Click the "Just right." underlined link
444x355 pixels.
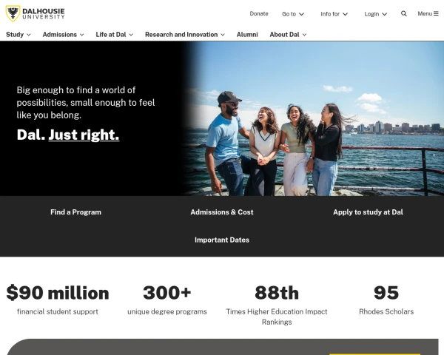click(x=84, y=135)
